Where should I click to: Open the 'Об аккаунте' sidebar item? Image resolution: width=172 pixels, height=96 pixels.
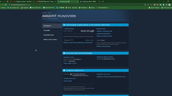pos(52,26)
